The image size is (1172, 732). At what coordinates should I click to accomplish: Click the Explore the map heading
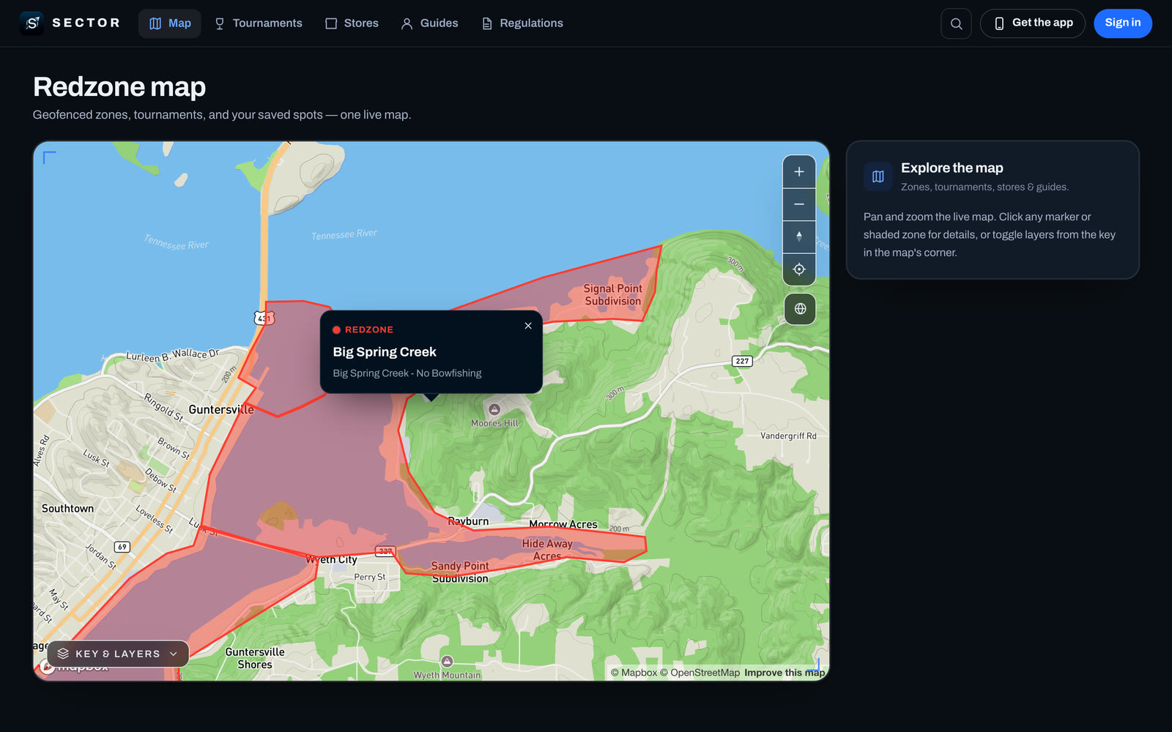coord(952,168)
